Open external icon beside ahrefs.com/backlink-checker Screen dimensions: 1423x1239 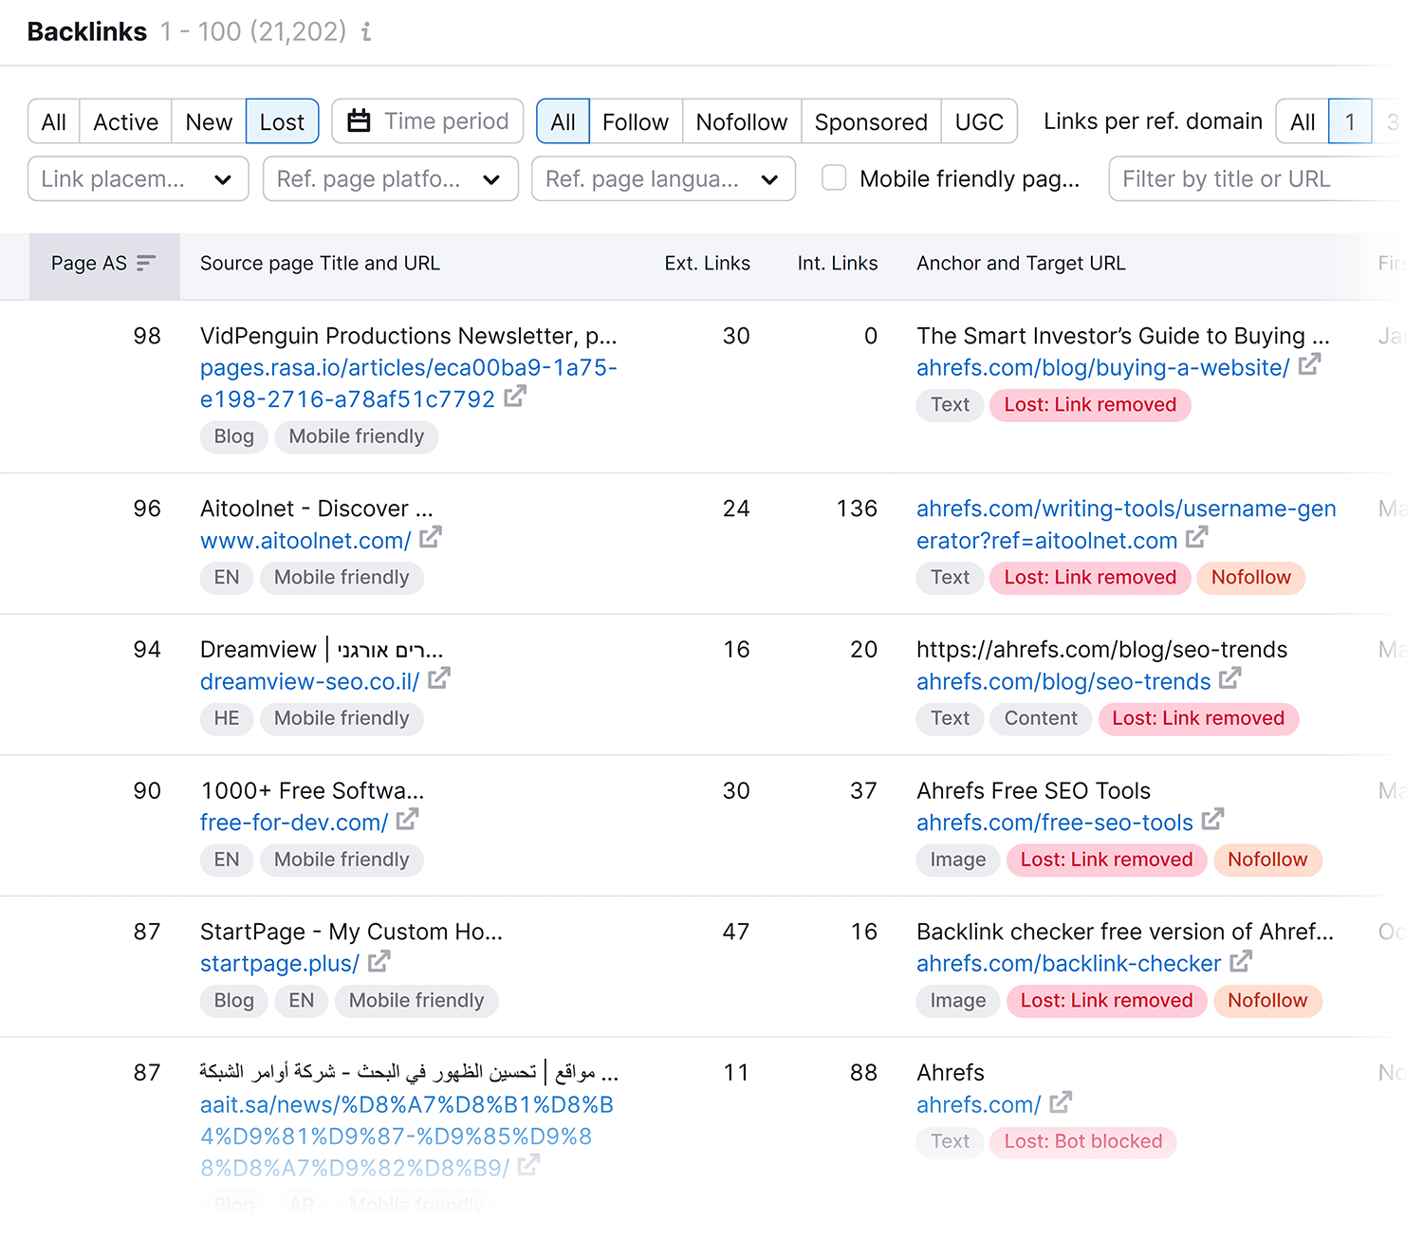click(x=1241, y=961)
